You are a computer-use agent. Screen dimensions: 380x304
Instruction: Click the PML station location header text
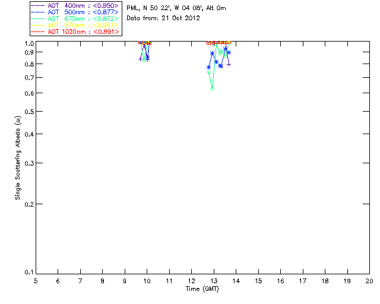pos(176,8)
